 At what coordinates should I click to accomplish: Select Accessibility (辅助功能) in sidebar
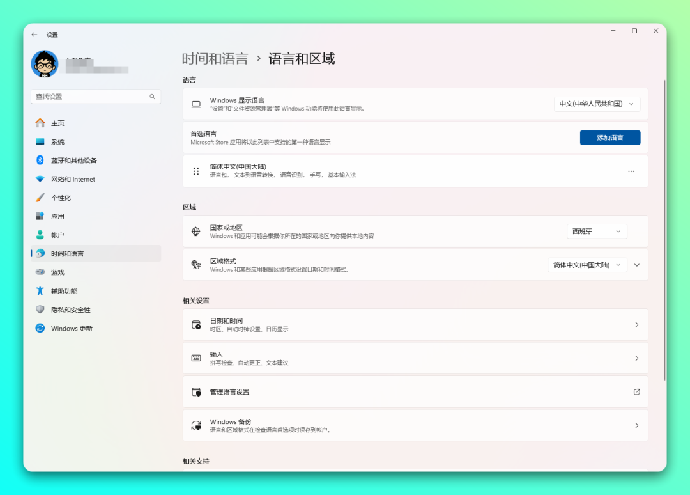(64, 291)
